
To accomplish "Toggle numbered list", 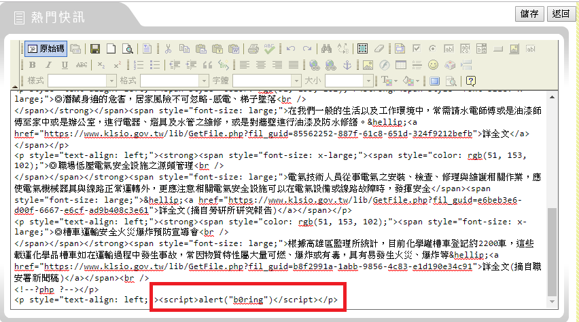I will pyautogui.click(x=139, y=65).
